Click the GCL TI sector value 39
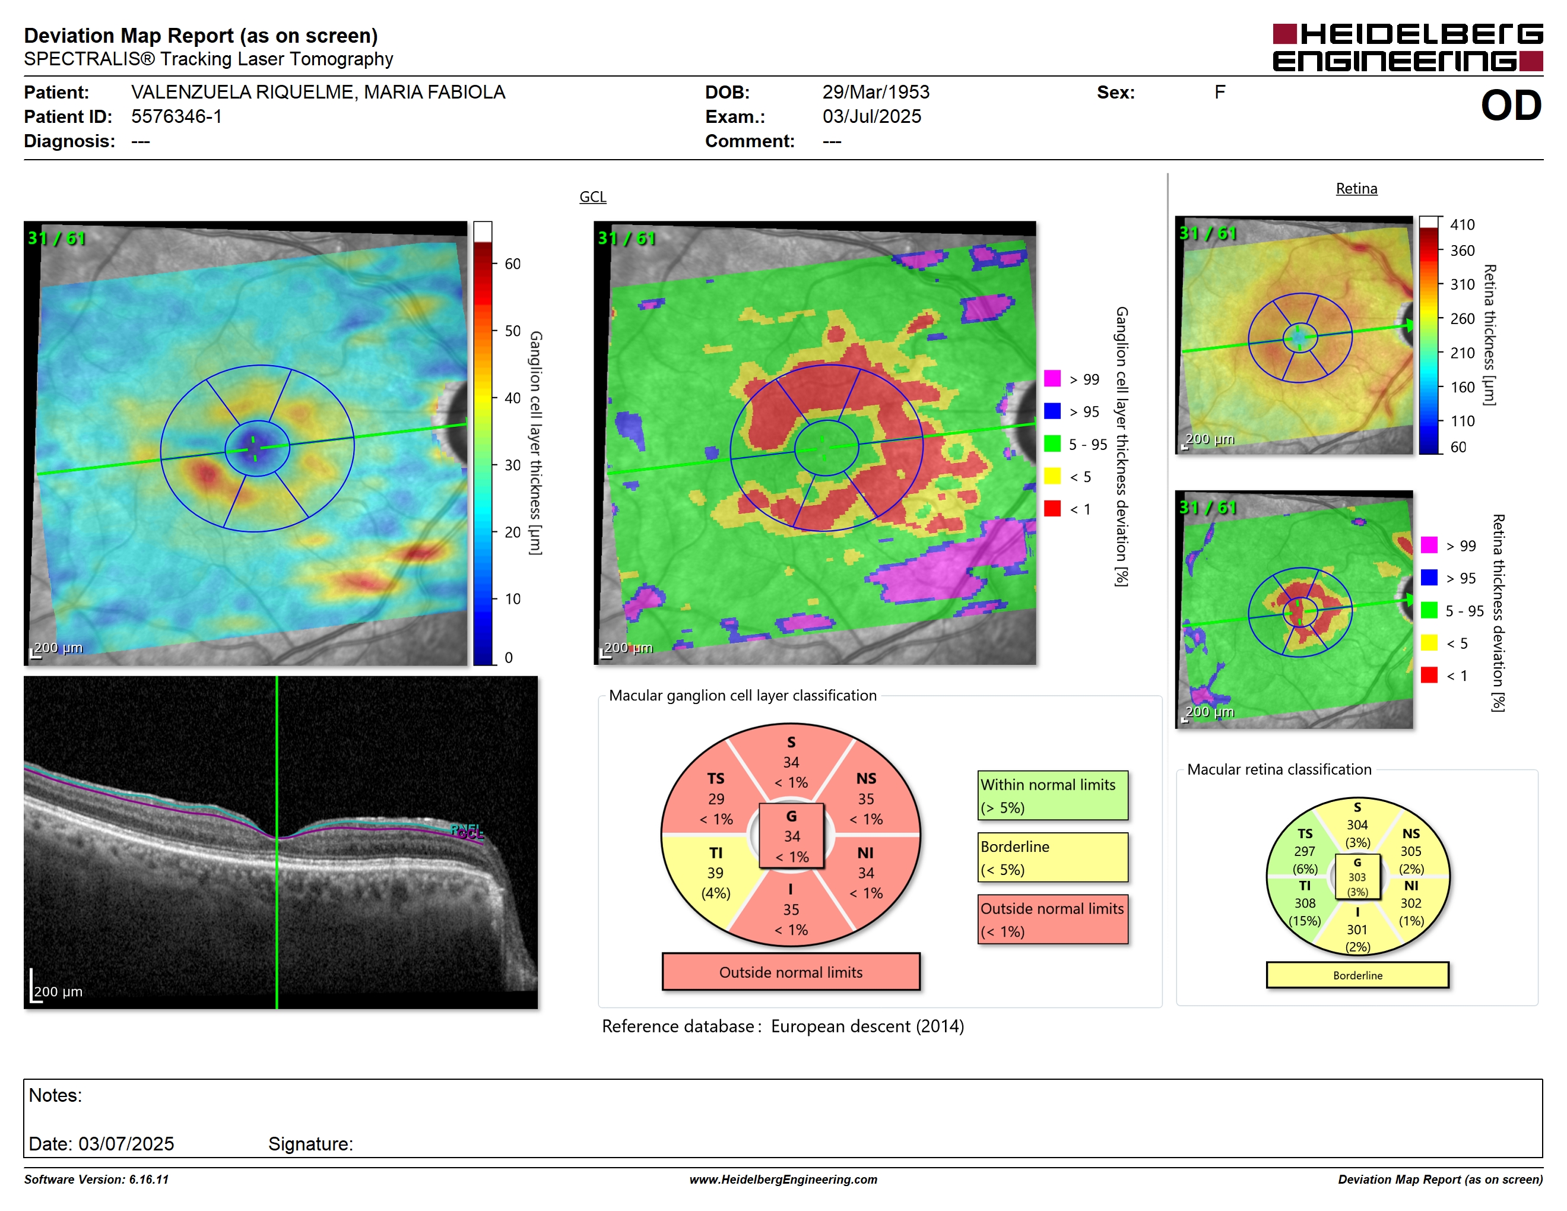Image resolution: width=1567 pixels, height=1211 pixels. tap(715, 873)
